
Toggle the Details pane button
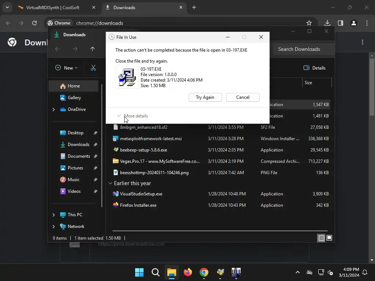(314, 68)
